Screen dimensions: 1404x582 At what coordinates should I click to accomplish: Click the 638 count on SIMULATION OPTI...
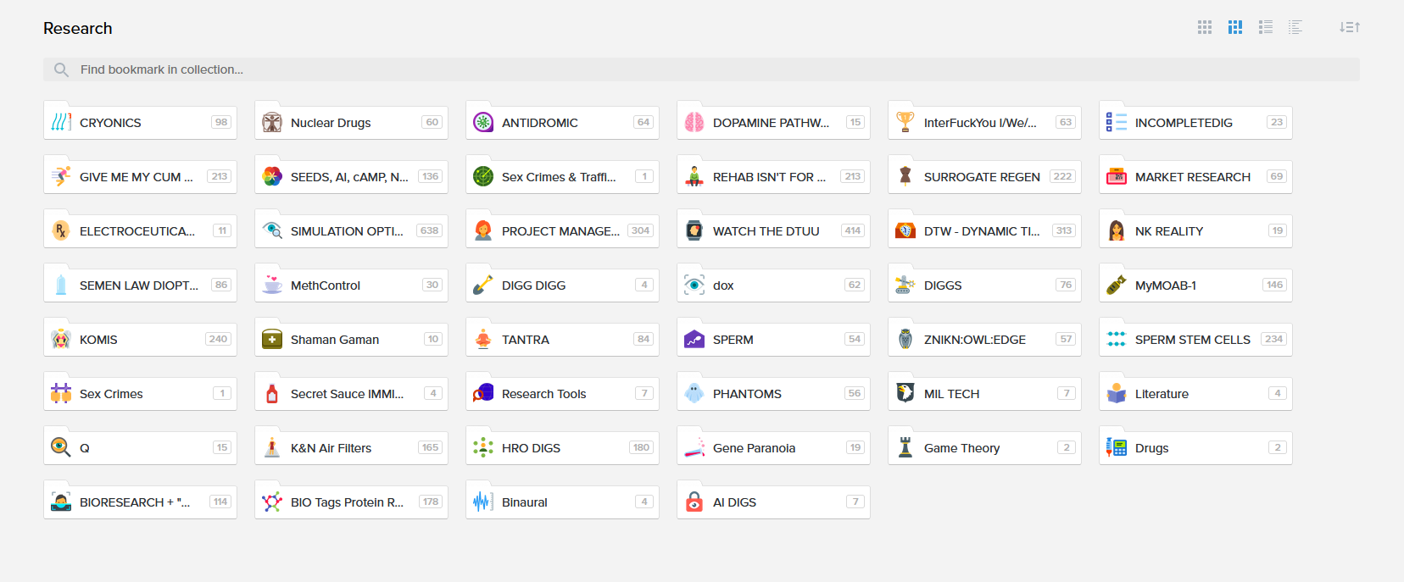(x=430, y=230)
